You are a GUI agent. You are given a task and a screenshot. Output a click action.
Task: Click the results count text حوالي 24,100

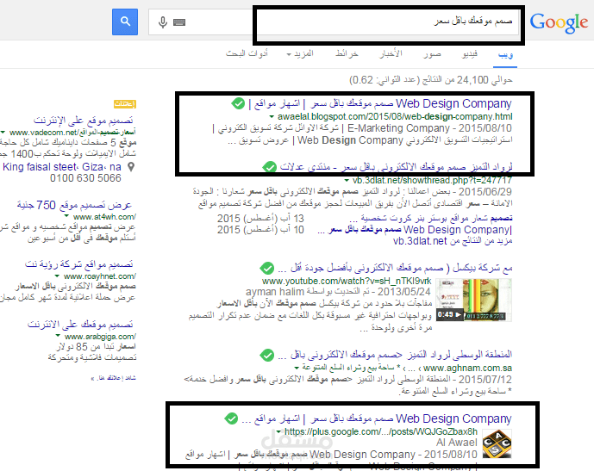pos(431,80)
